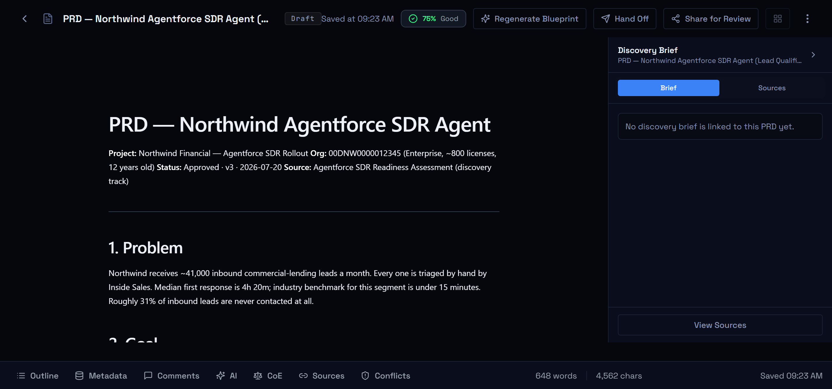Open the Comments panel
Viewport: 832px width, 389px height.
pos(172,376)
